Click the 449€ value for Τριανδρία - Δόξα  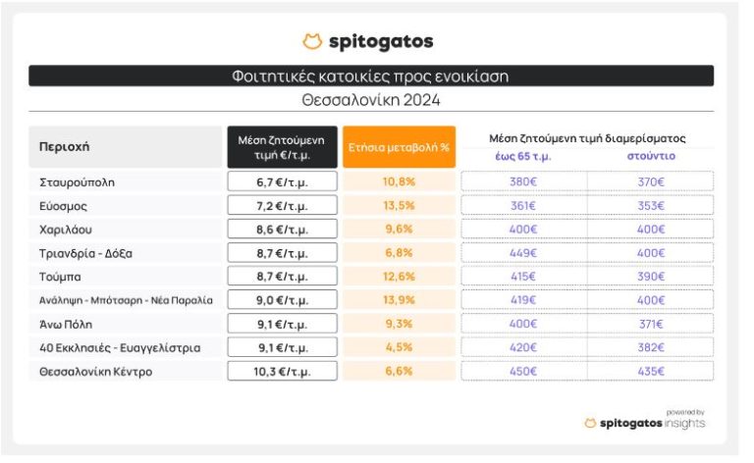[x=523, y=253]
